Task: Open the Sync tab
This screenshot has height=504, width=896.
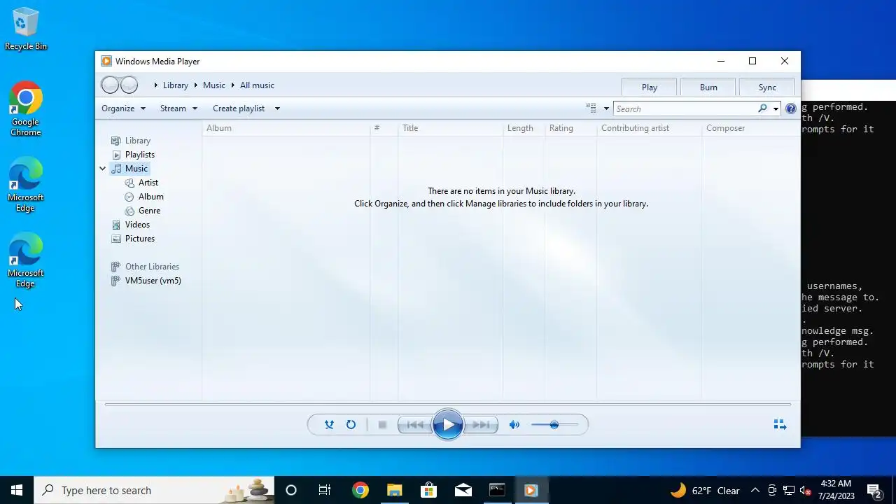Action: (767, 87)
